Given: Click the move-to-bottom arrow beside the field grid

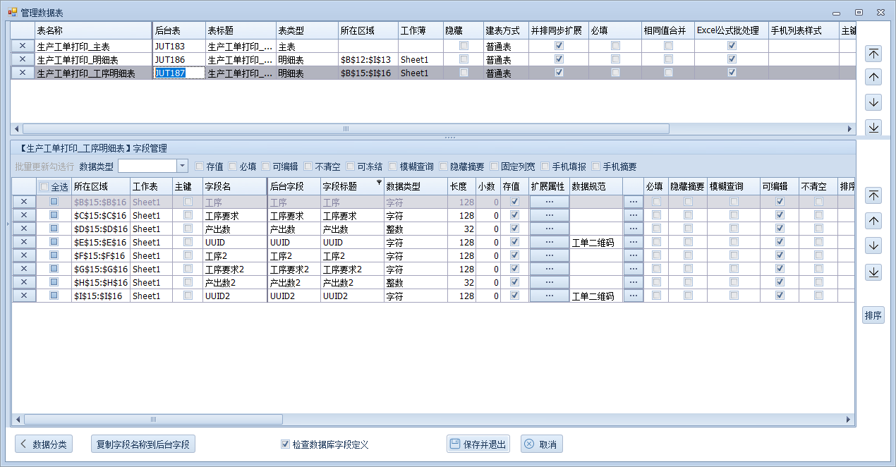Looking at the screenshot, I should click(x=873, y=272).
